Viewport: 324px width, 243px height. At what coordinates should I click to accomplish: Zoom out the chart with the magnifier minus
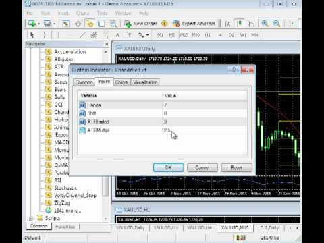point(277,24)
